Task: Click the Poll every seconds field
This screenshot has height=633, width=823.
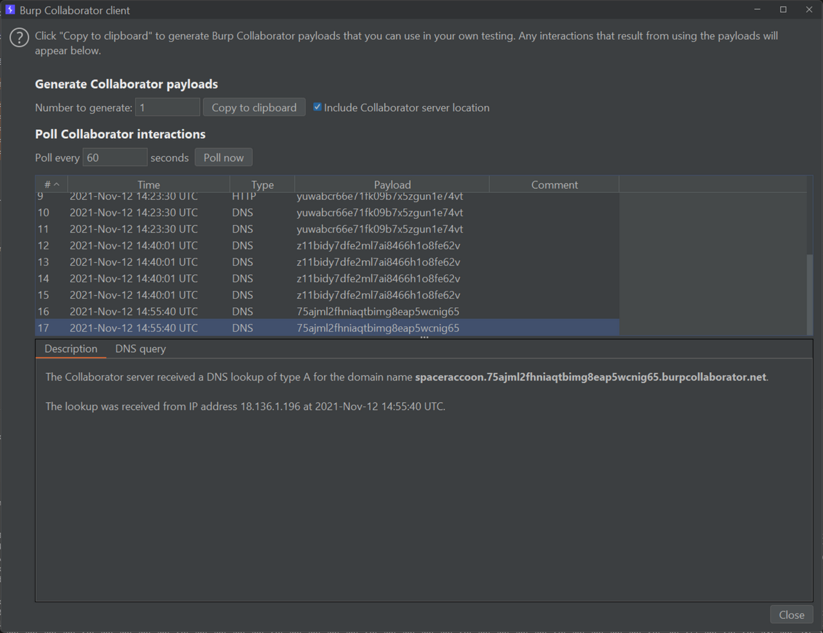Action: pyautogui.click(x=114, y=157)
